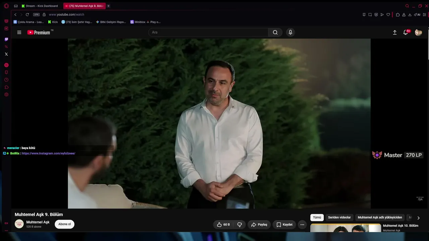
Task: Click the site security padlock icon
Action: coord(44,15)
